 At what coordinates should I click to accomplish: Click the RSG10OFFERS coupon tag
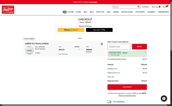(115, 53)
